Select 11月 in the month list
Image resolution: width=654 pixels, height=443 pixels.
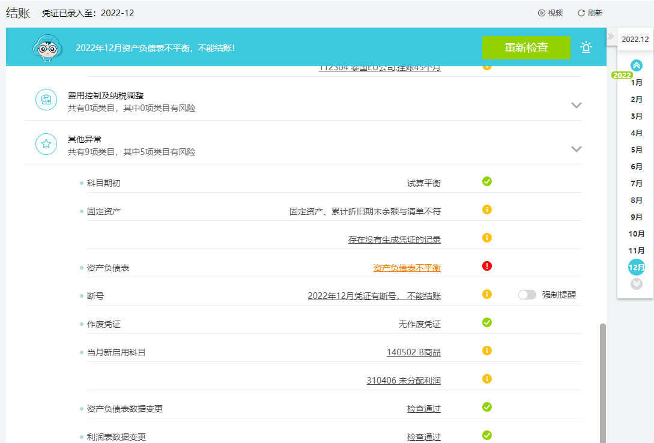point(636,250)
